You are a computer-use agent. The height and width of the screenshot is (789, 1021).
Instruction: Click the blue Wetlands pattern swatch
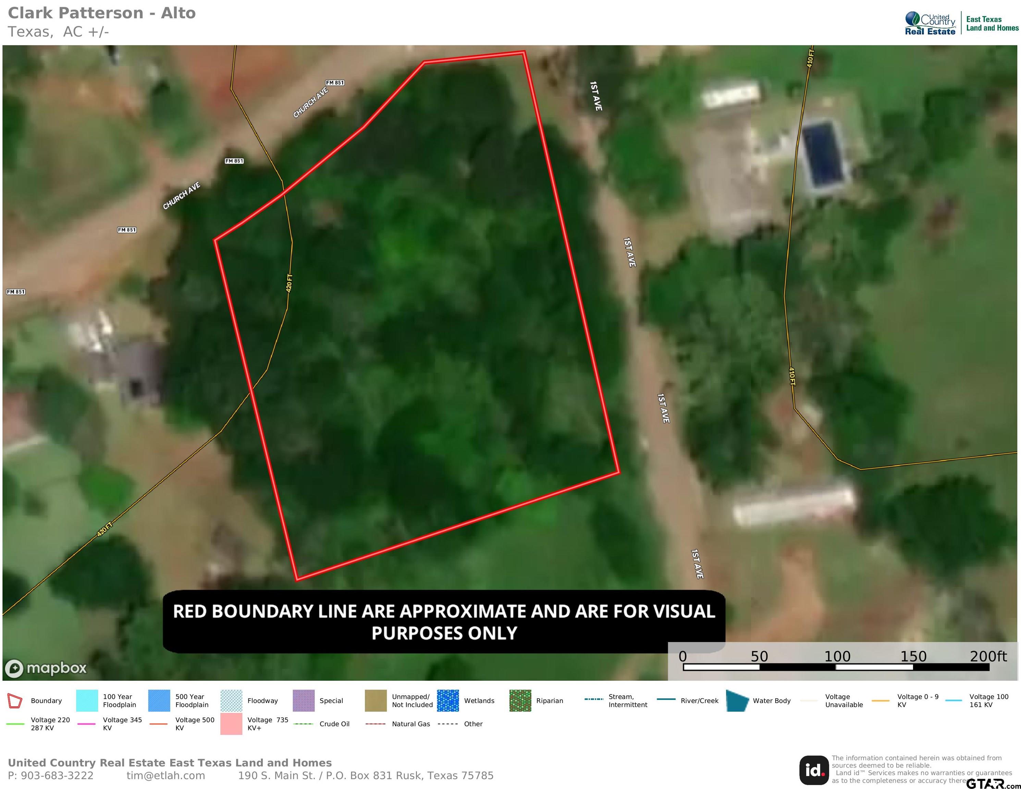pyautogui.click(x=448, y=701)
